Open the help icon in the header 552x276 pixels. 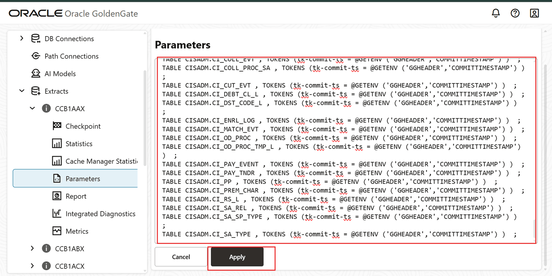tap(515, 13)
